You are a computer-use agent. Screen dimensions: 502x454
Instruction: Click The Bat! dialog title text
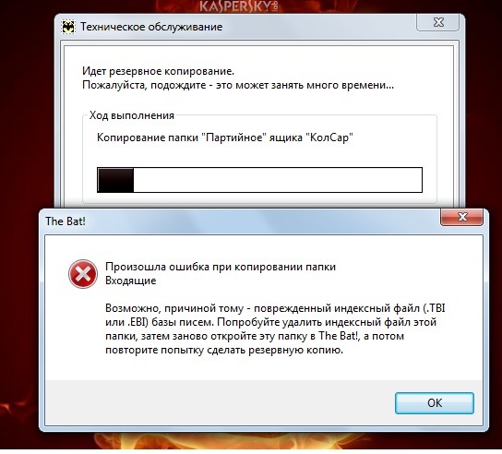point(66,221)
